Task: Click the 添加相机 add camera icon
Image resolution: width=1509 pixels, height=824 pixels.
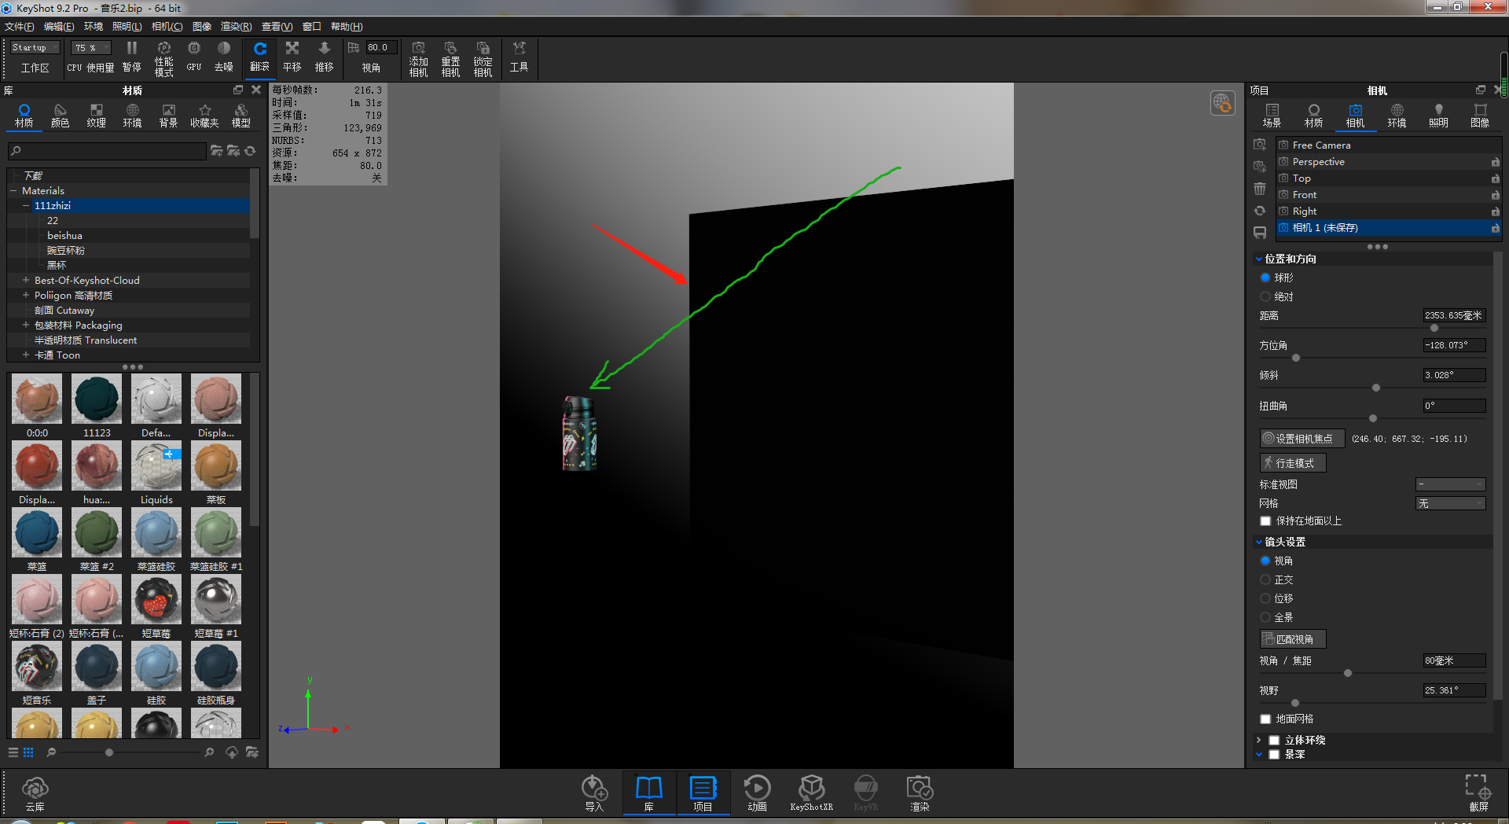Action: (418, 57)
